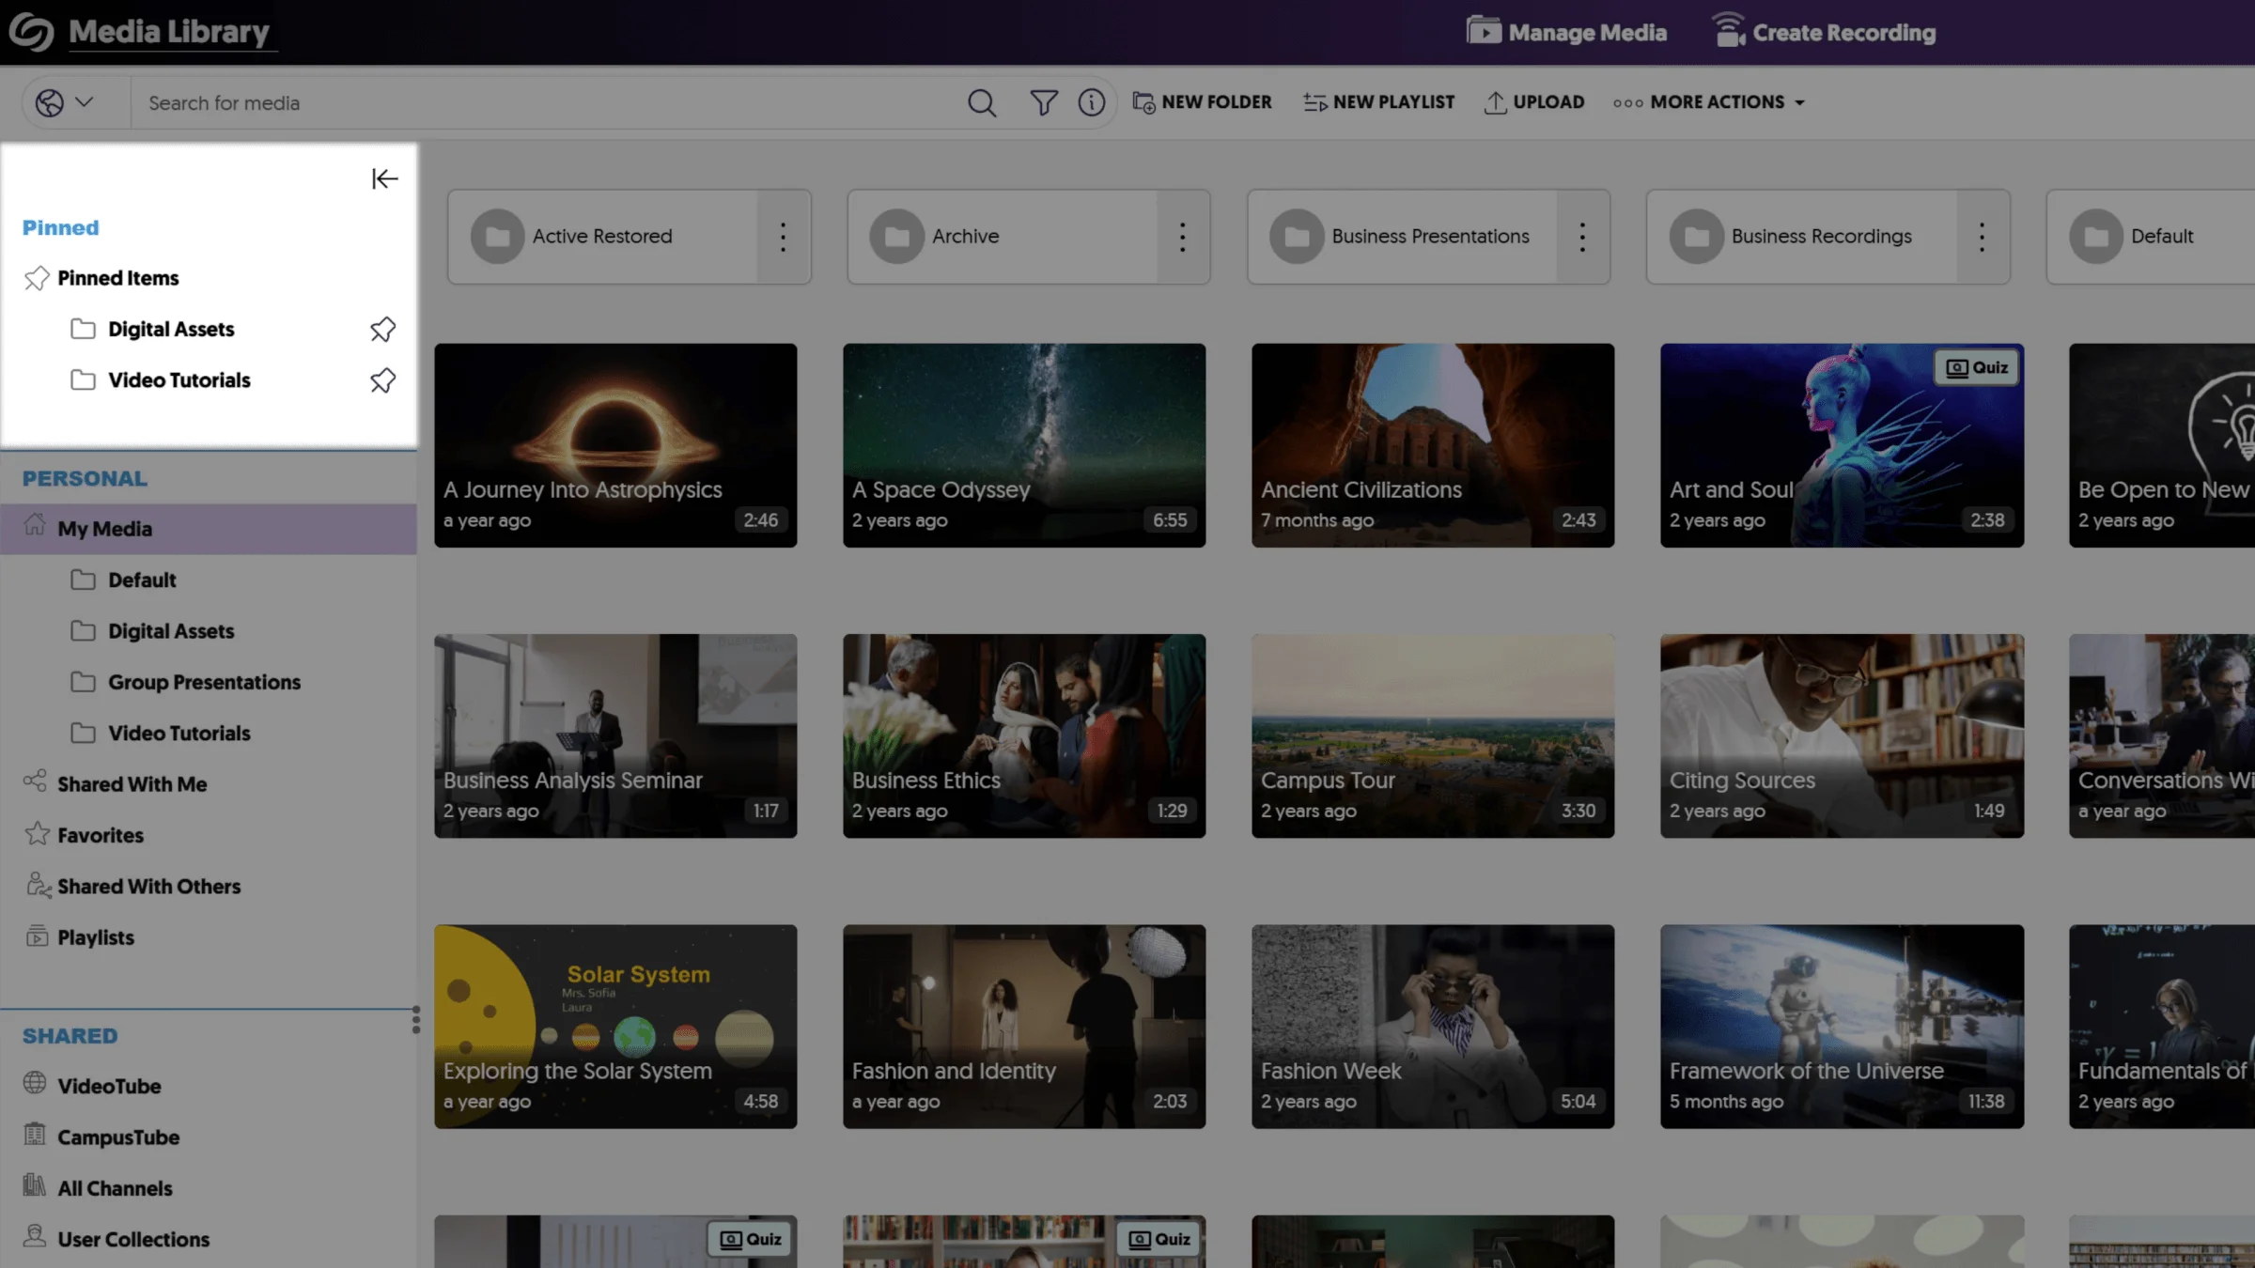Image resolution: width=2255 pixels, height=1268 pixels.
Task: Click the search magnifier icon
Action: click(982, 102)
